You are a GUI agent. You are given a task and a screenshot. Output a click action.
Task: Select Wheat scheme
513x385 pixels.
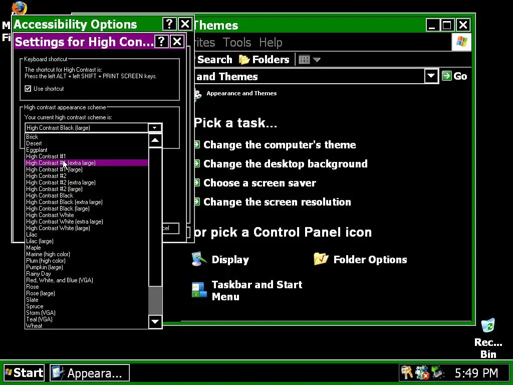87,326
